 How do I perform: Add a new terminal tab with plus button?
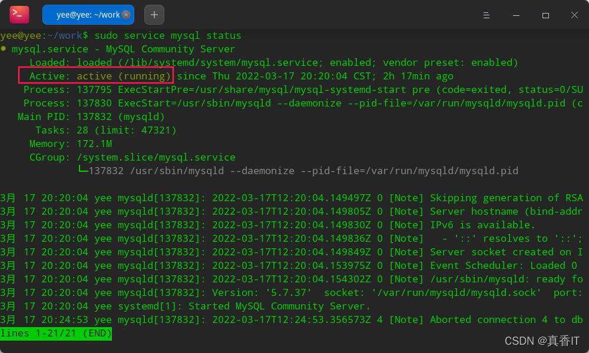tap(154, 15)
